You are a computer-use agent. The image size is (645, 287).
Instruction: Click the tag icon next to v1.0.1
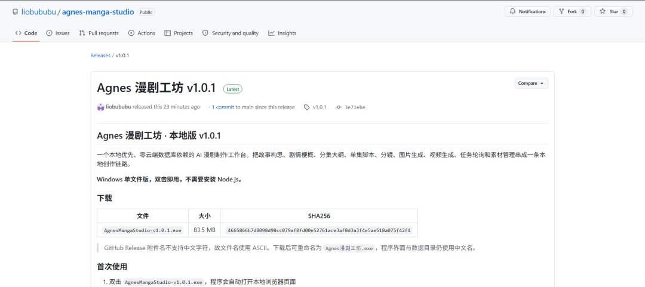point(307,107)
